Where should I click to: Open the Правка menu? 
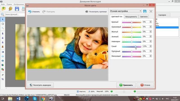tap(9, 4)
